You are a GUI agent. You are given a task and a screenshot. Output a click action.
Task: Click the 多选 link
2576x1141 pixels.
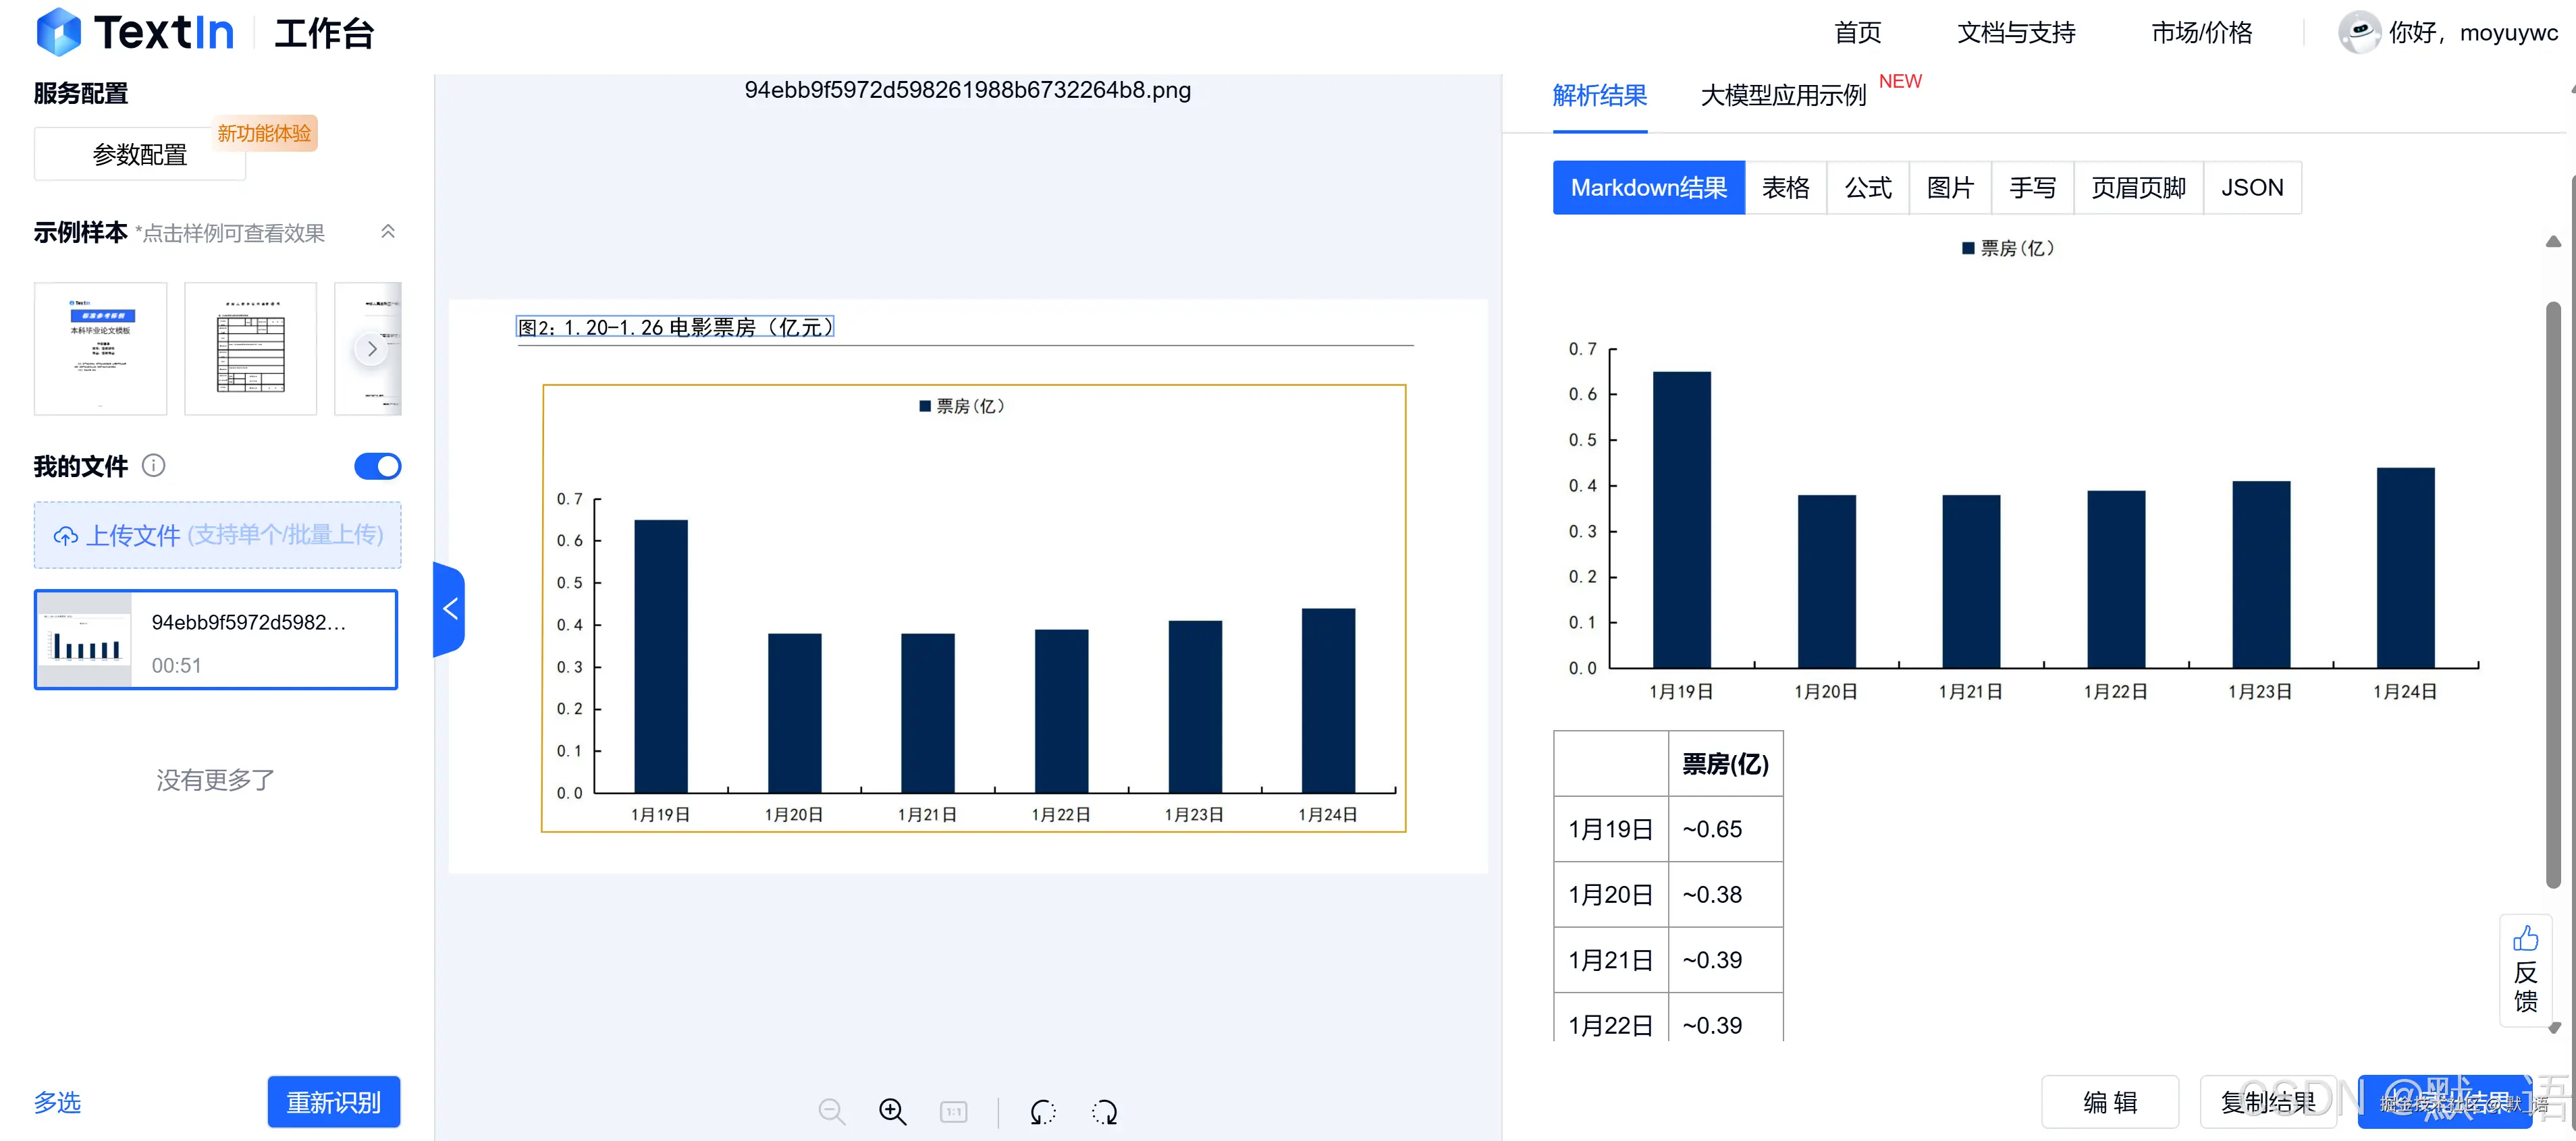pyautogui.click(x=57, y=1103)
